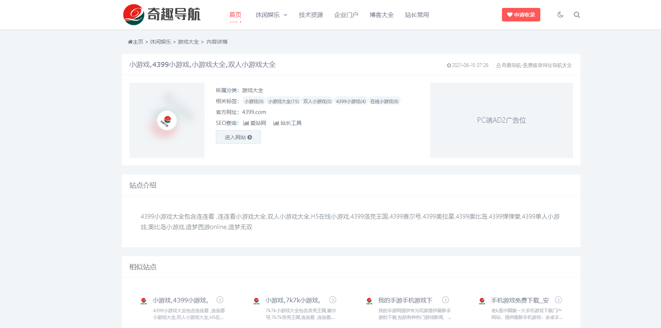Viewport: 661px width, 328px height.
Task: Open similar site 小游戏,4399小游戏 title
Action: tap(180, 300)
